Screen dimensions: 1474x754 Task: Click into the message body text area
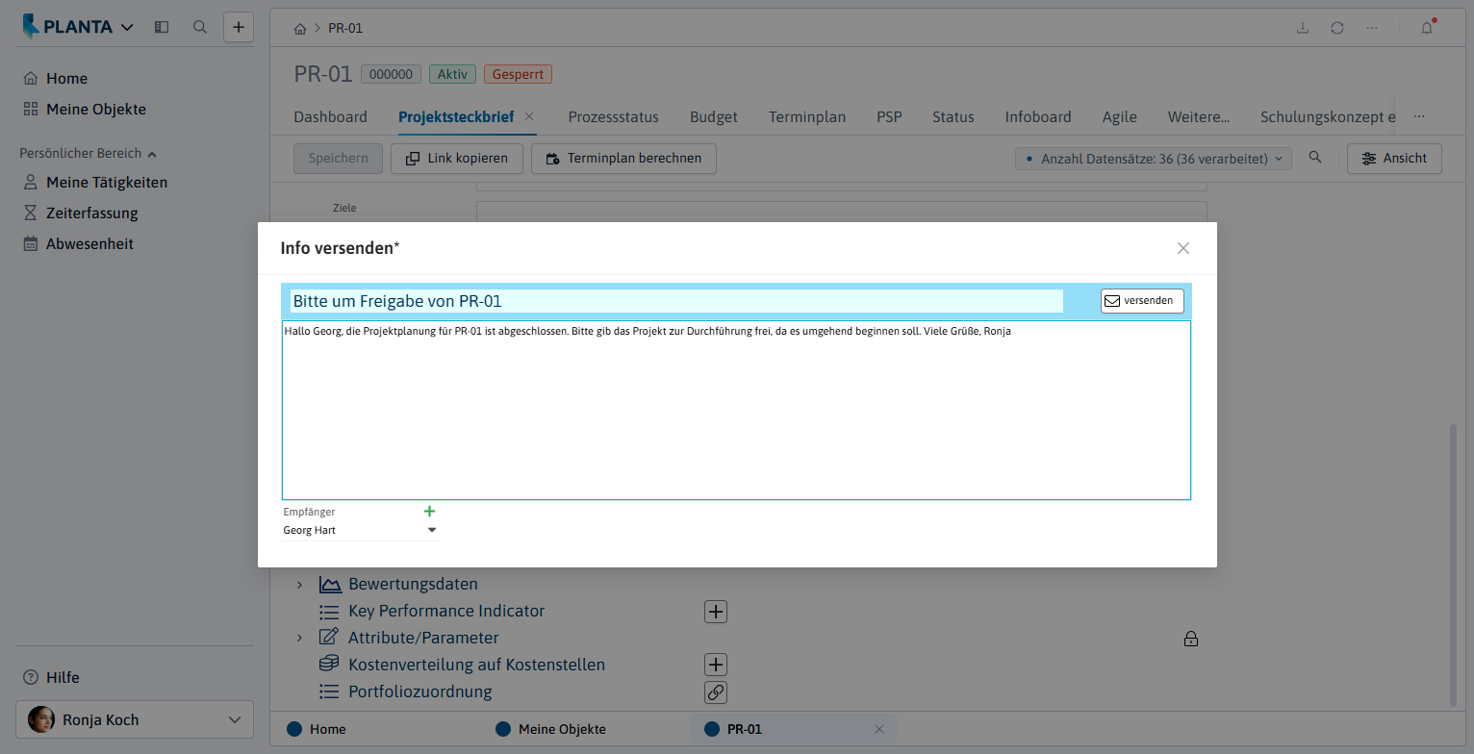736,411
